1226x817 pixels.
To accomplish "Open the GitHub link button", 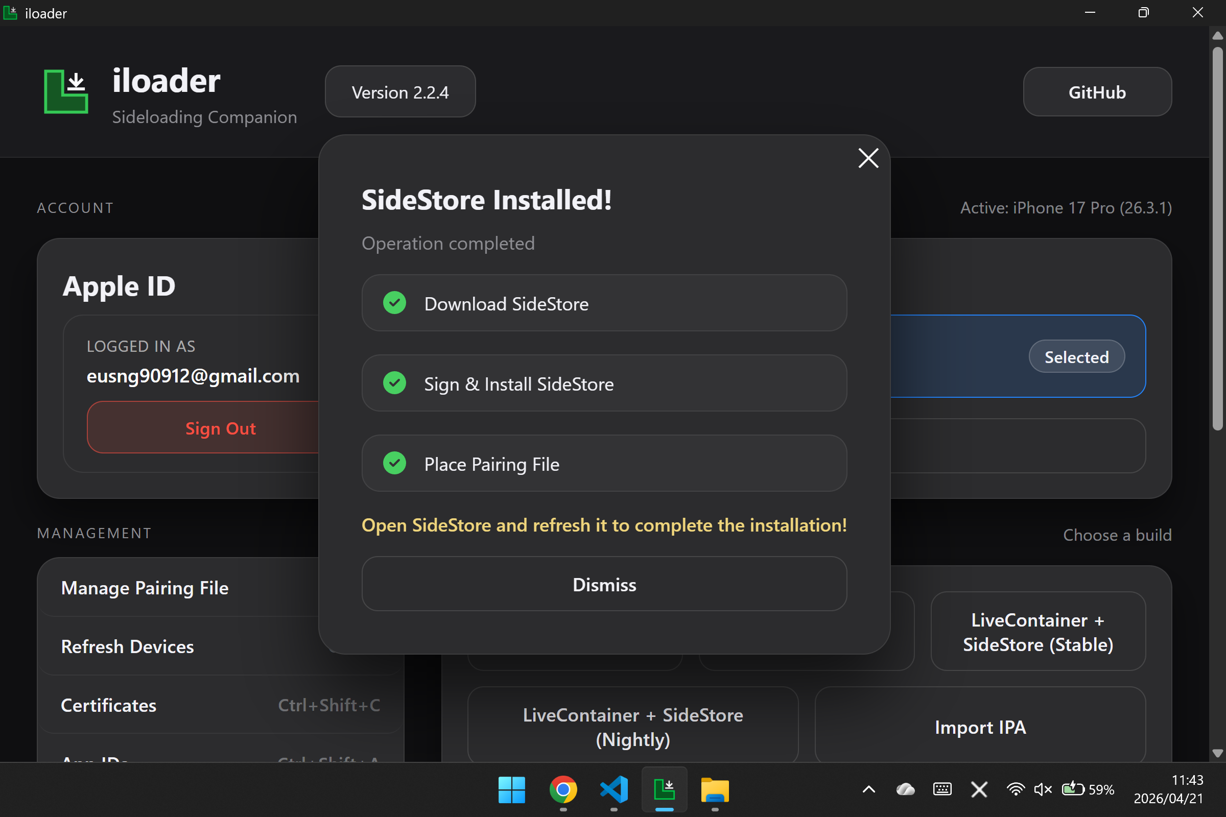I will point(1097,92).
